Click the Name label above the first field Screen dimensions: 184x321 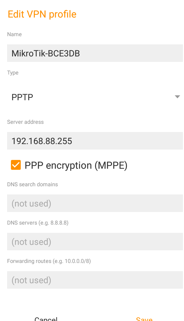14,34
